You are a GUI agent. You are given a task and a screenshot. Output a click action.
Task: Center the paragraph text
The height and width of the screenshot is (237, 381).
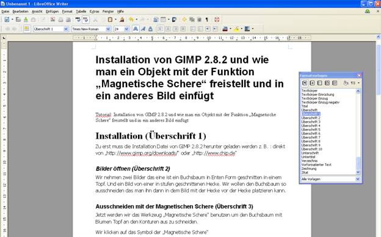click(168, 29)
